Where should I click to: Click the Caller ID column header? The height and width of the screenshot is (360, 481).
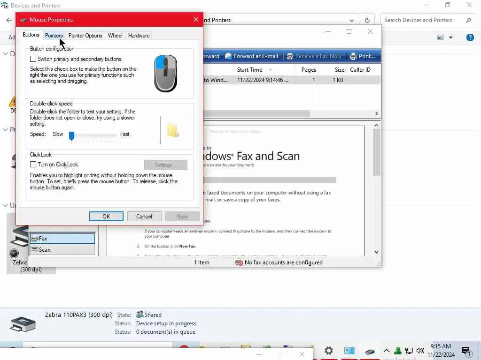(x=364, y=70)
